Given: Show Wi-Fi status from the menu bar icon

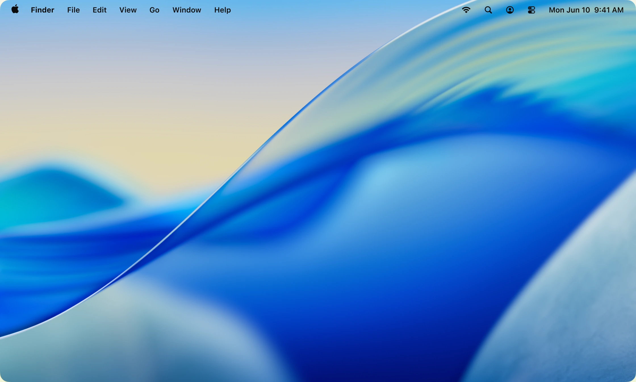Looking at the screenshot, I should point(466,10).
